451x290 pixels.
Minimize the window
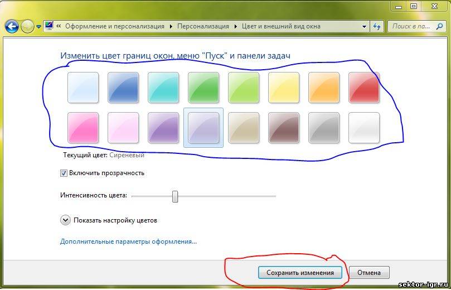tap(399, 6)
